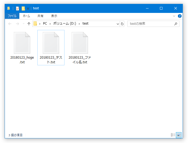Click the magnifier search icon
This screenshot has width=188, height=143.
coord(176,24)
